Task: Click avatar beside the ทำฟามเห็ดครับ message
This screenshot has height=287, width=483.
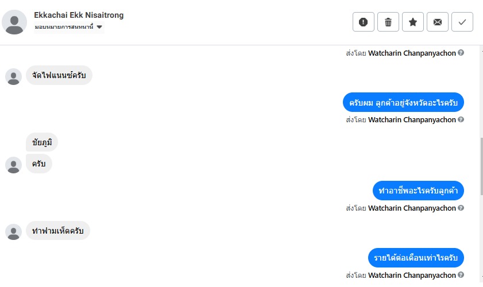Action: (14, 231)
